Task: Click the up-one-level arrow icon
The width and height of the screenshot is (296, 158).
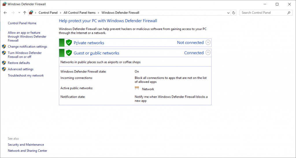Action: coord(25,13)
